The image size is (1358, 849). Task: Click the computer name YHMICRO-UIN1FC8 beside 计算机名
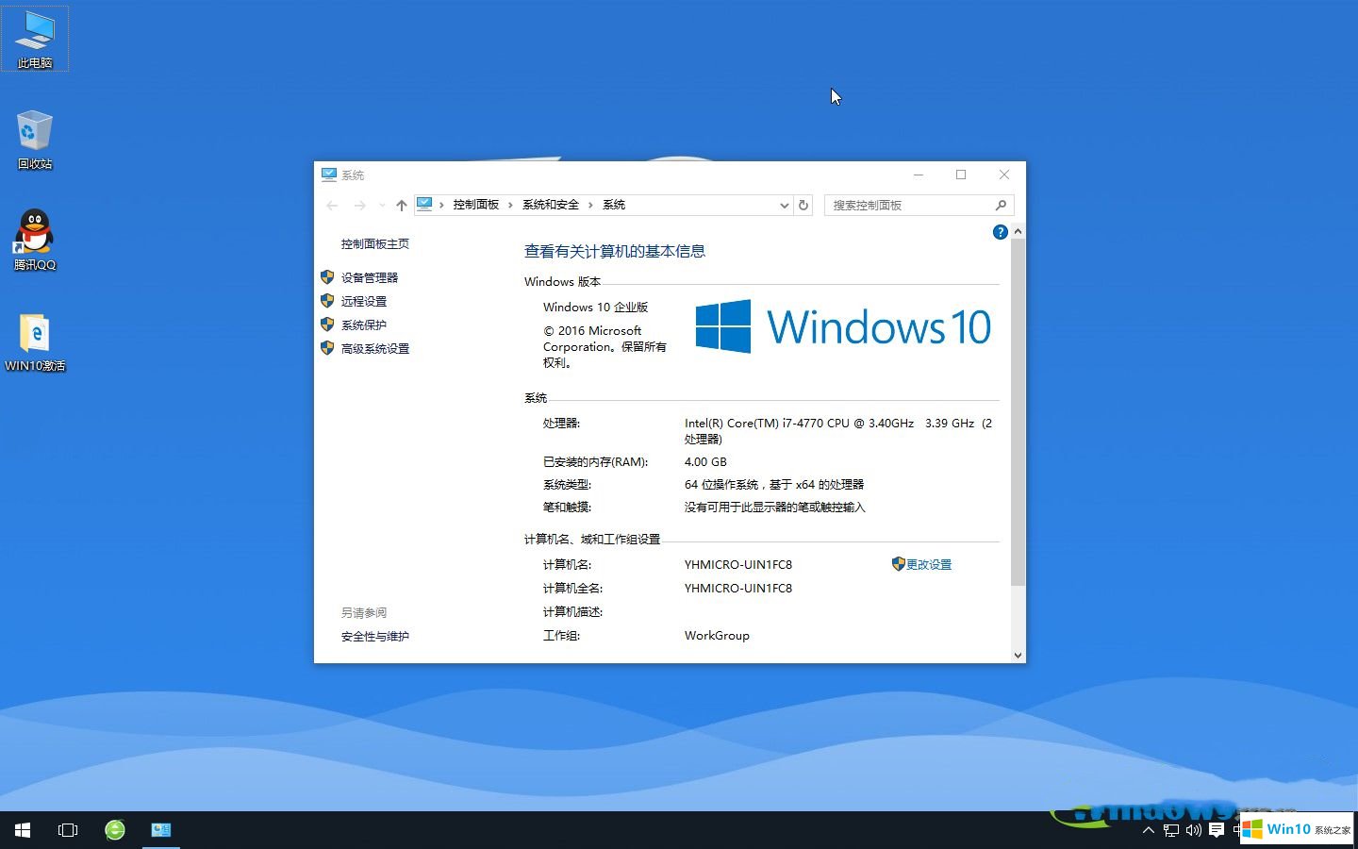pos(738,564)
